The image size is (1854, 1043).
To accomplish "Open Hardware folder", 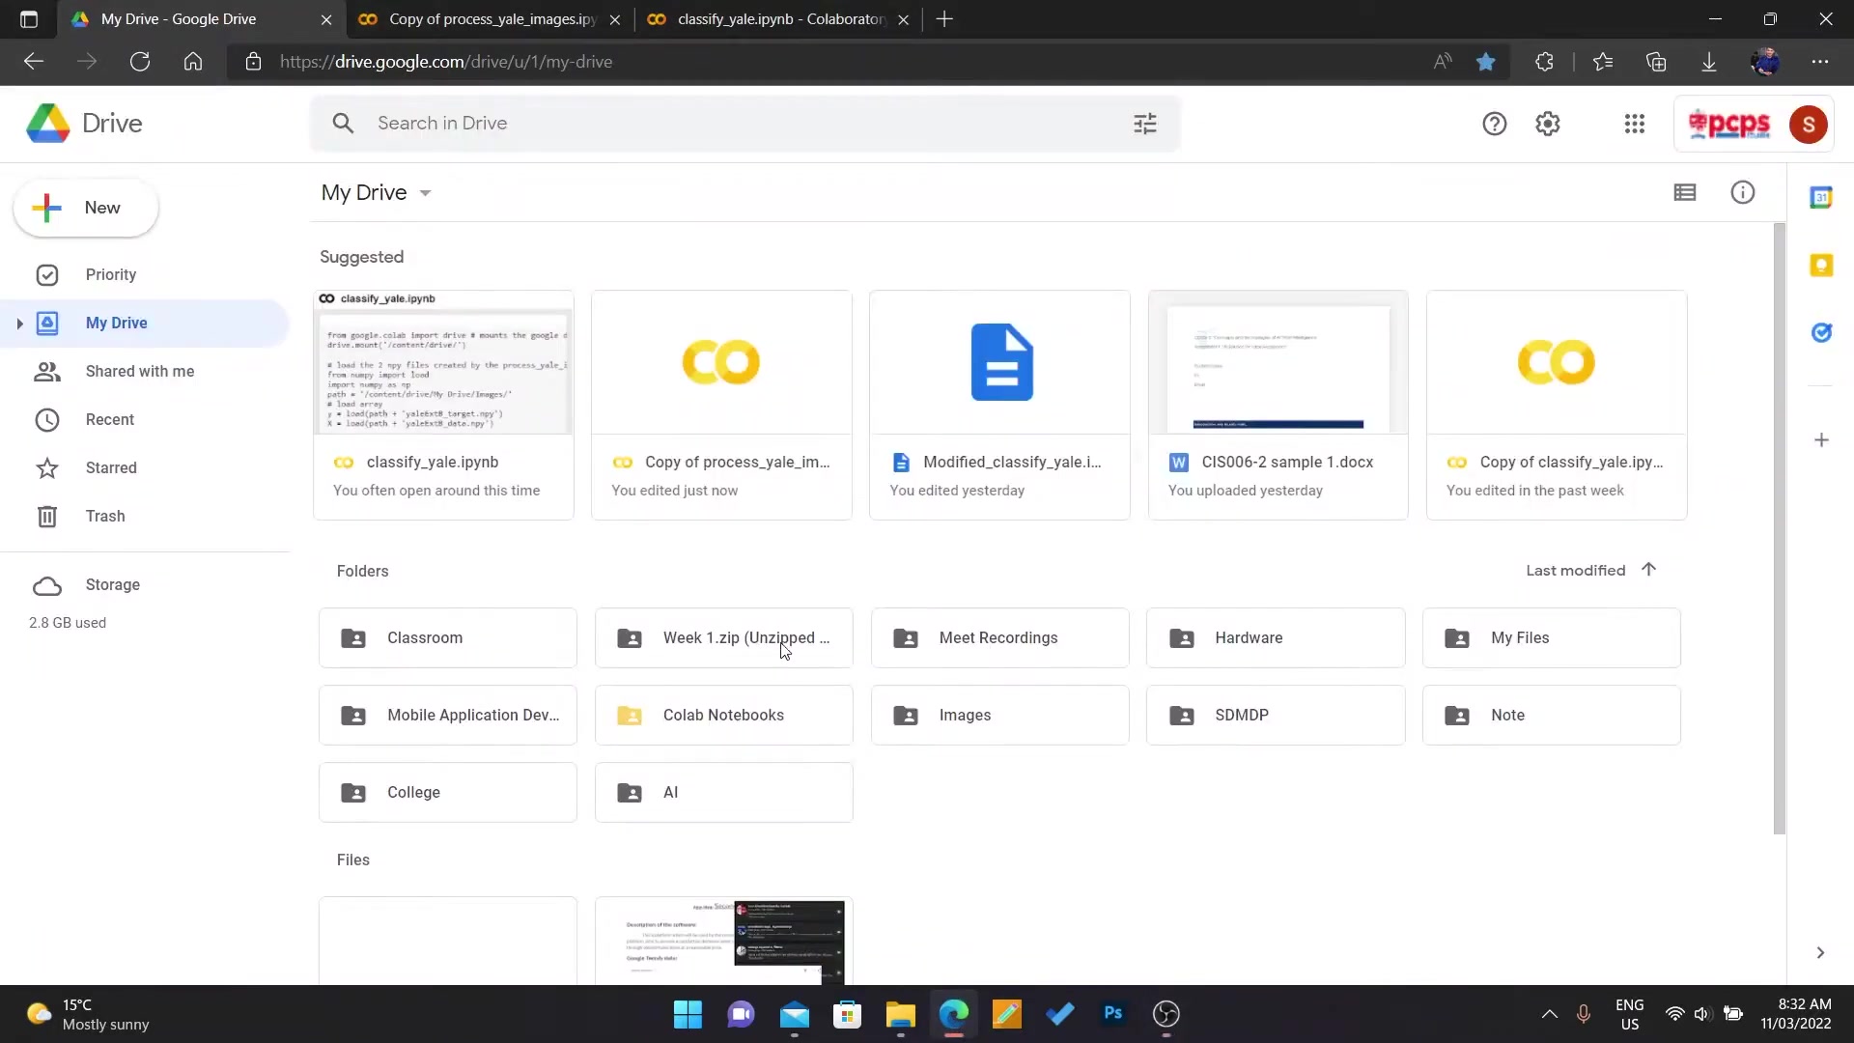I will pos(1276,638).
